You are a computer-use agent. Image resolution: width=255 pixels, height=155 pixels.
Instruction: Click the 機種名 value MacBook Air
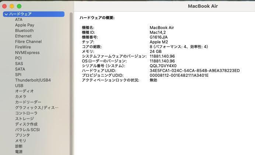click(162, 28)
